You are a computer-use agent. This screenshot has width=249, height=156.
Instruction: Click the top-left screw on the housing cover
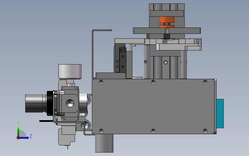pyautogui.click(x=101, y=82)
